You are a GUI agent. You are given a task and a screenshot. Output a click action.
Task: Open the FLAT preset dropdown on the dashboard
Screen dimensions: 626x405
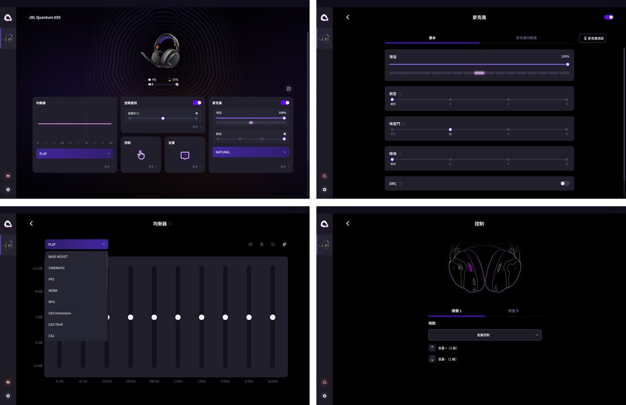(75, 154)
